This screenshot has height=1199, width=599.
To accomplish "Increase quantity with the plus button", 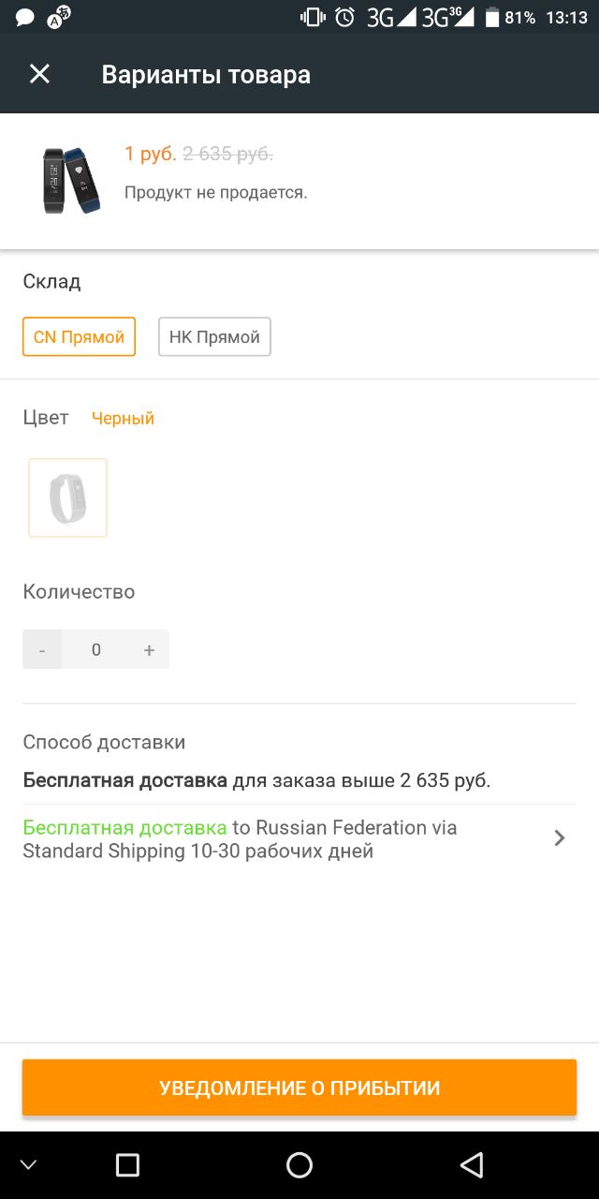I will click(149, 649).
